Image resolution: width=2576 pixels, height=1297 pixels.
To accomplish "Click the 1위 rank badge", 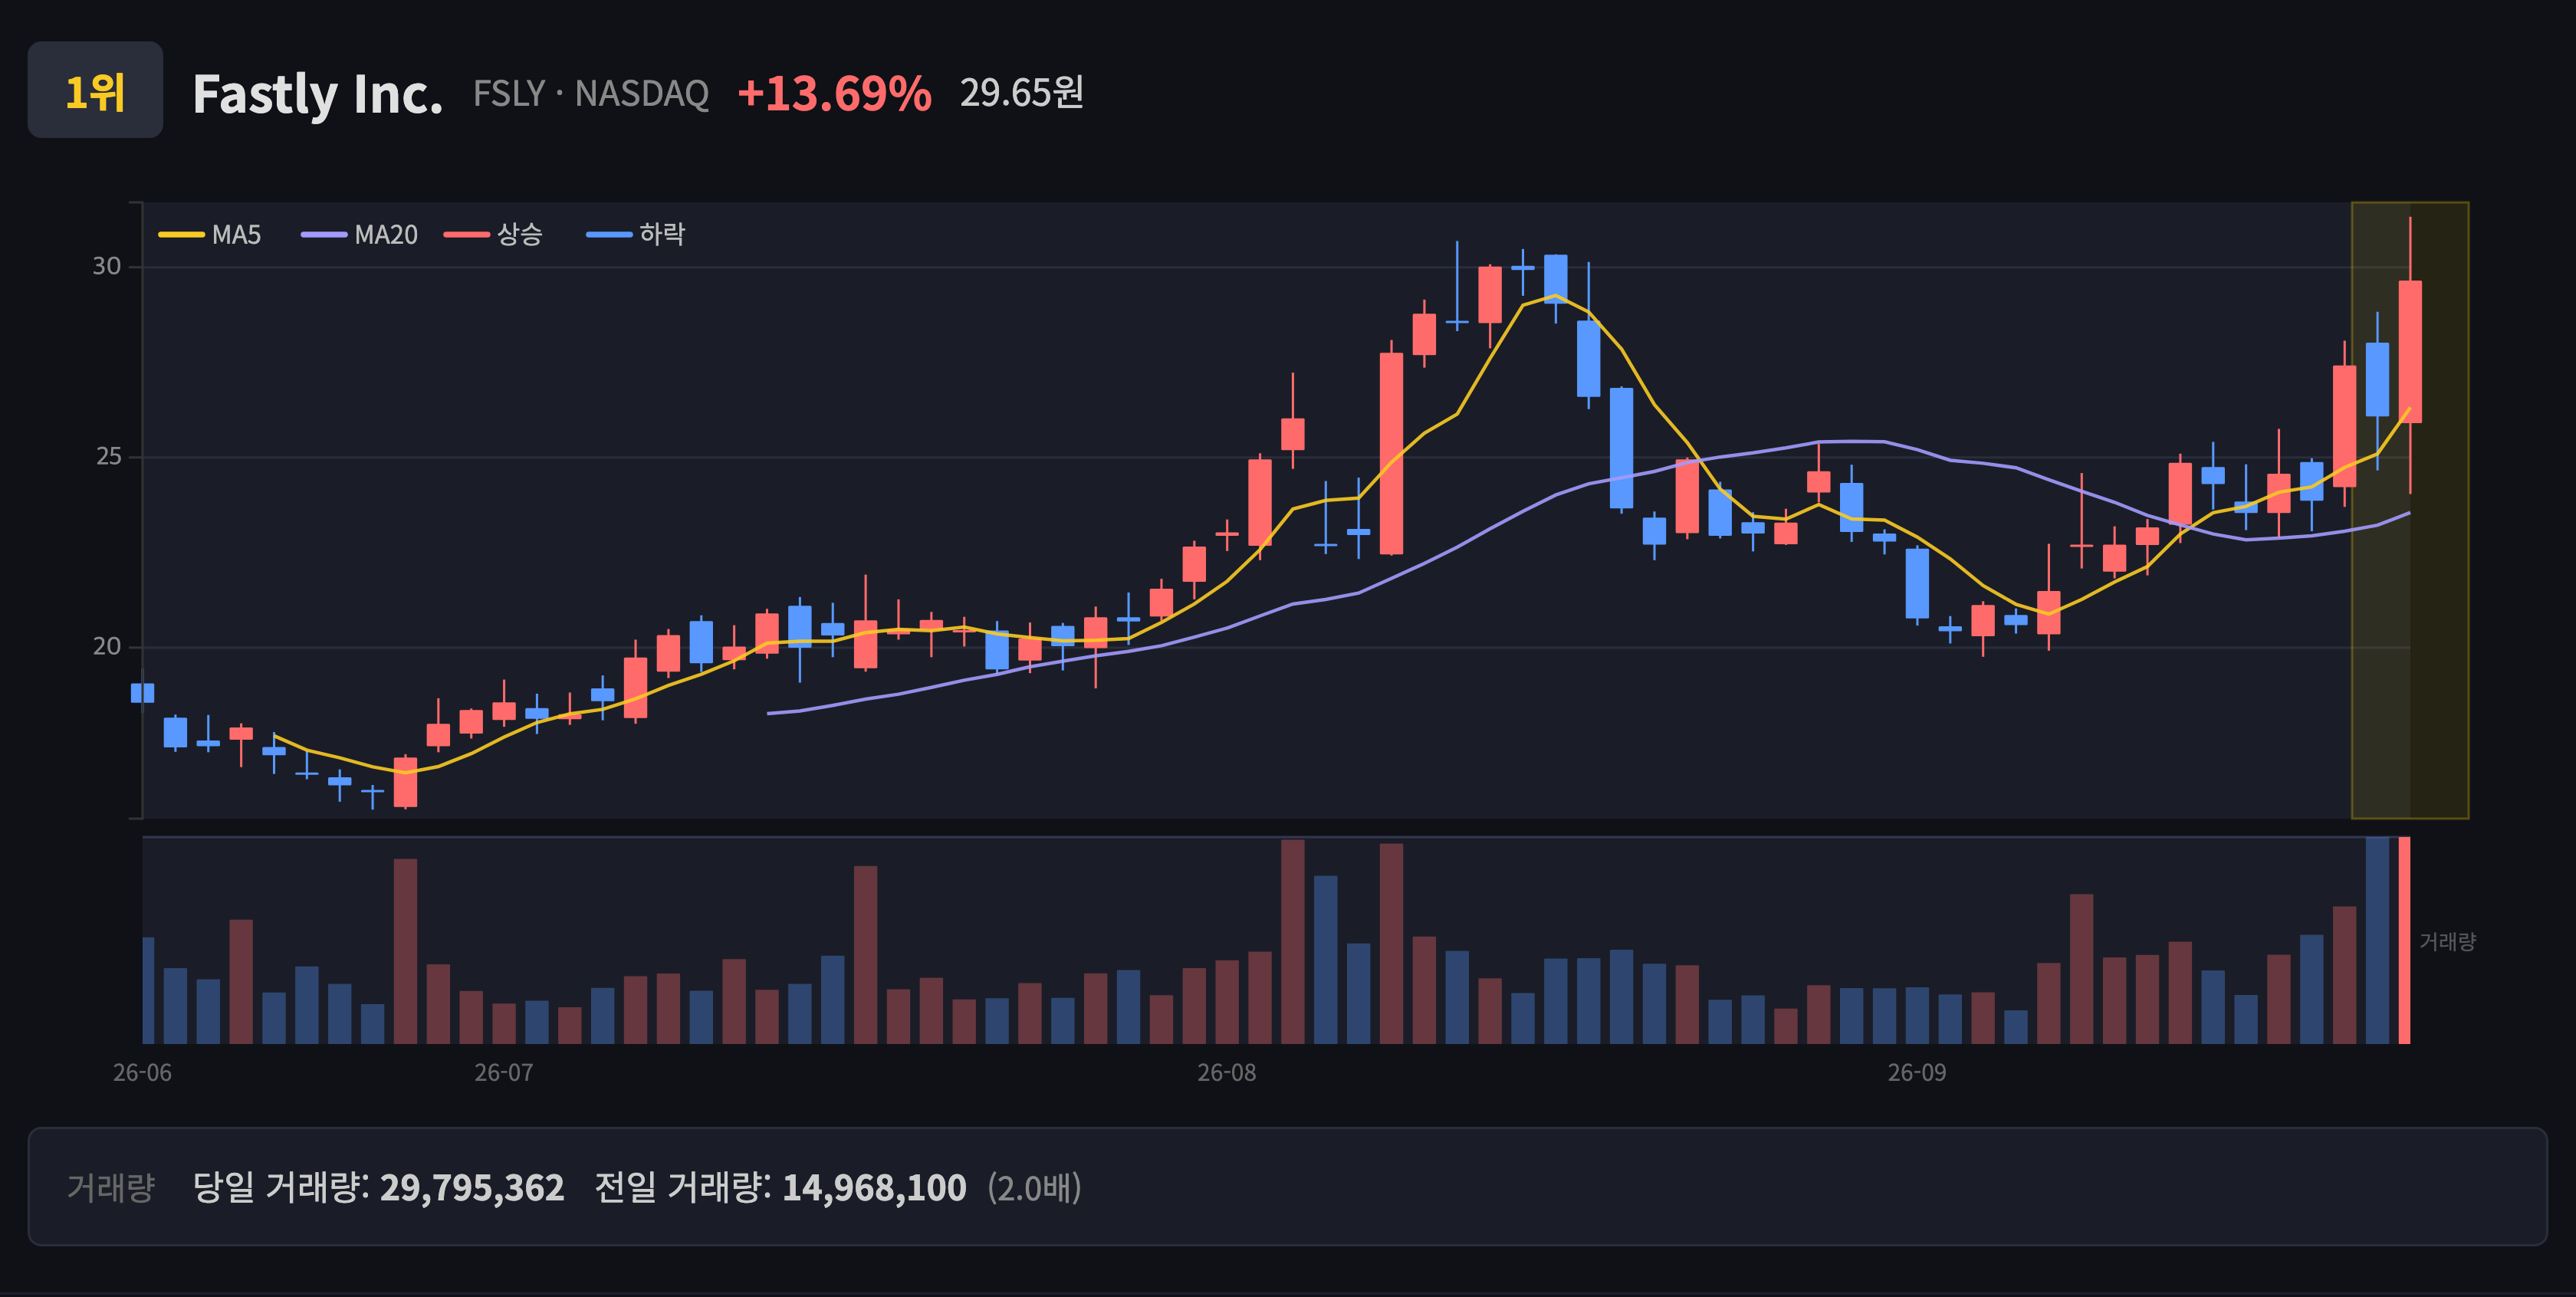I will 95,90.
